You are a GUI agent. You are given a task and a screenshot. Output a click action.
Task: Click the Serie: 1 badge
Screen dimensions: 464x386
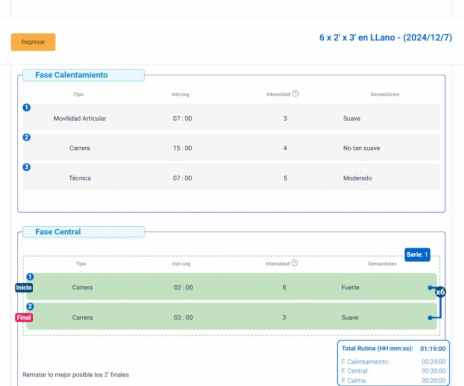pos(417,254)
